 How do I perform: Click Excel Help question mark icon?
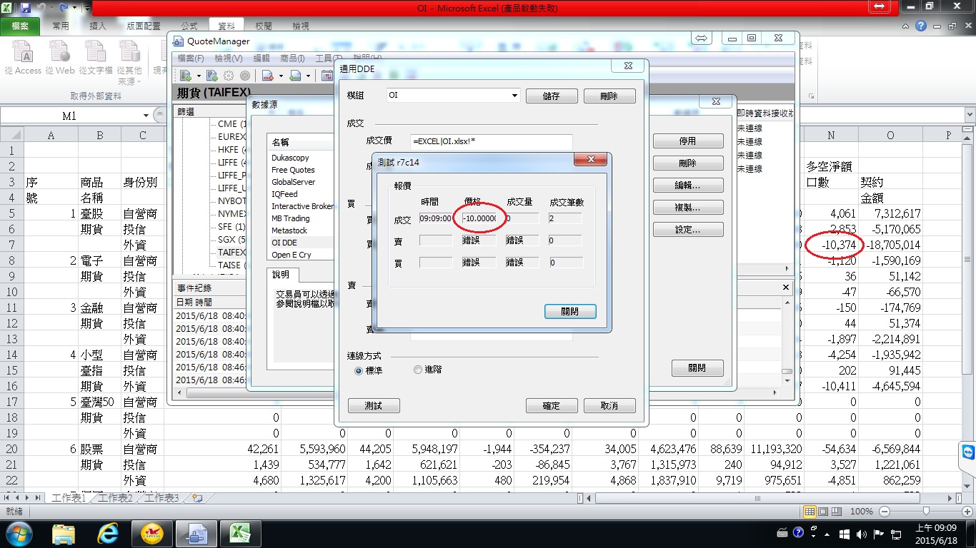(921, 26)
